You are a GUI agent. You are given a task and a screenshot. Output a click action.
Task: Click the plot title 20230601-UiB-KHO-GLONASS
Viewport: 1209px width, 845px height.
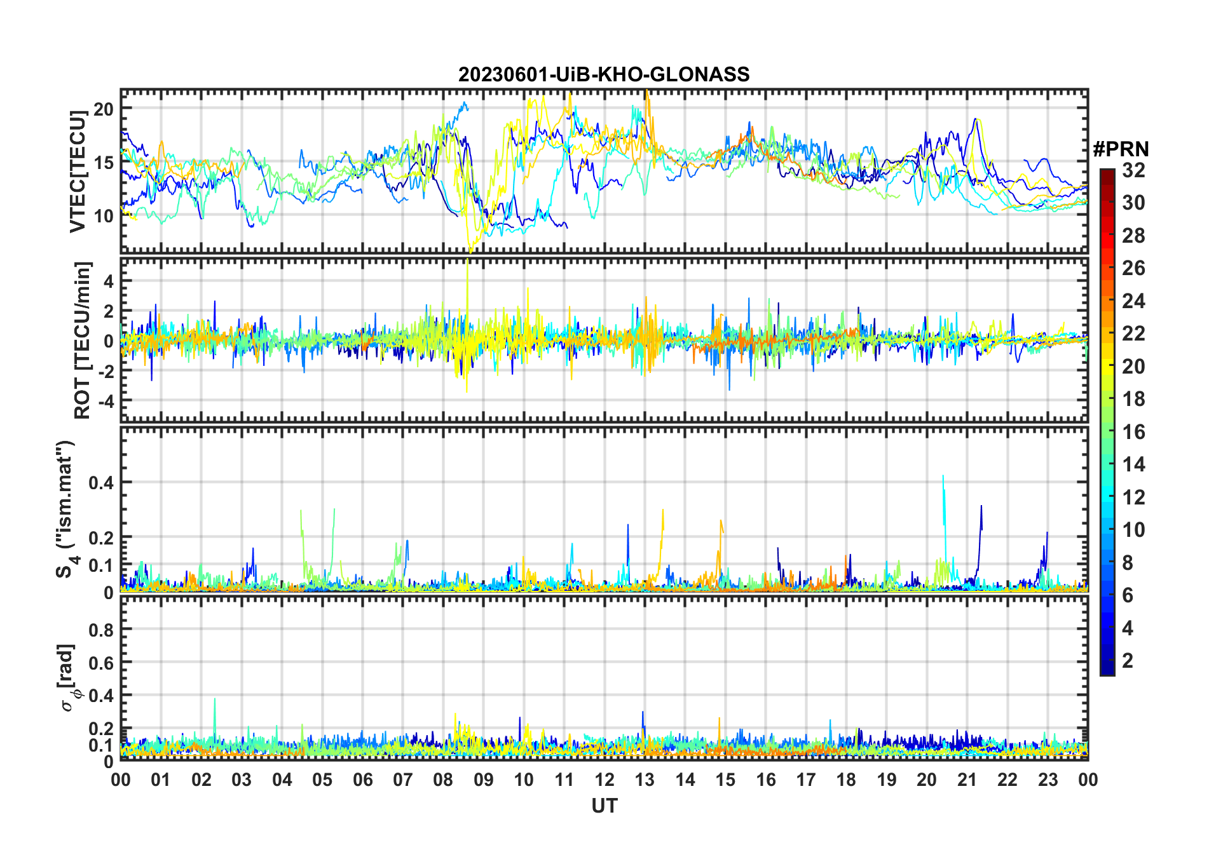point(604,75)
